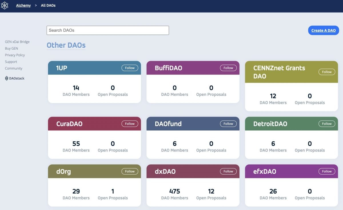Screen dimensions: 343x210
Task: Open the Support link
Action: (x=11, y=62)
